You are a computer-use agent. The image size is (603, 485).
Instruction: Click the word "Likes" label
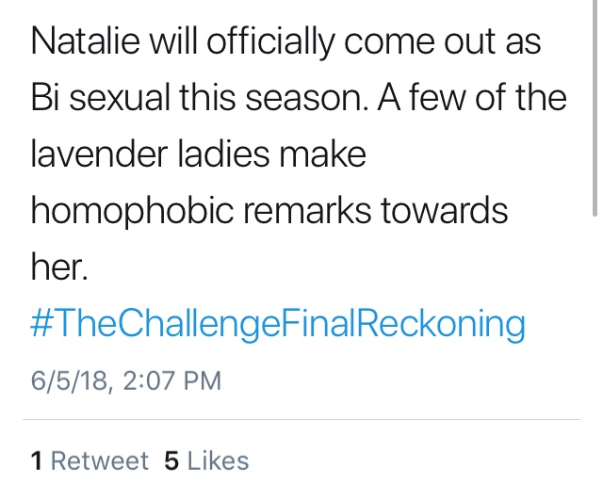point(218,461)
